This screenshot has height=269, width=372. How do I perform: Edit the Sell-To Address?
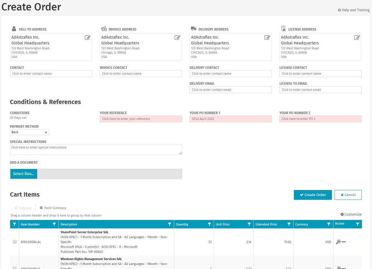tap(88, 37)
